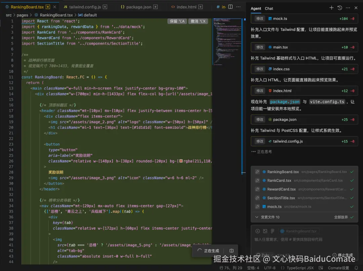Open the index.css modified file card
The width and height of the screenshot is (363, 271).
pos(305,69)
